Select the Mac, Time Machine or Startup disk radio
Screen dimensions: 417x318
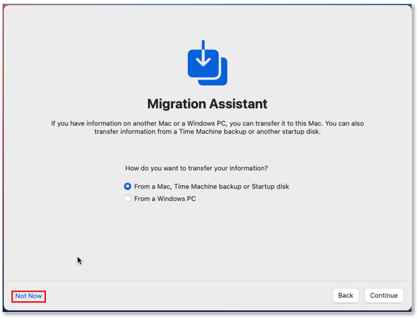127,186
